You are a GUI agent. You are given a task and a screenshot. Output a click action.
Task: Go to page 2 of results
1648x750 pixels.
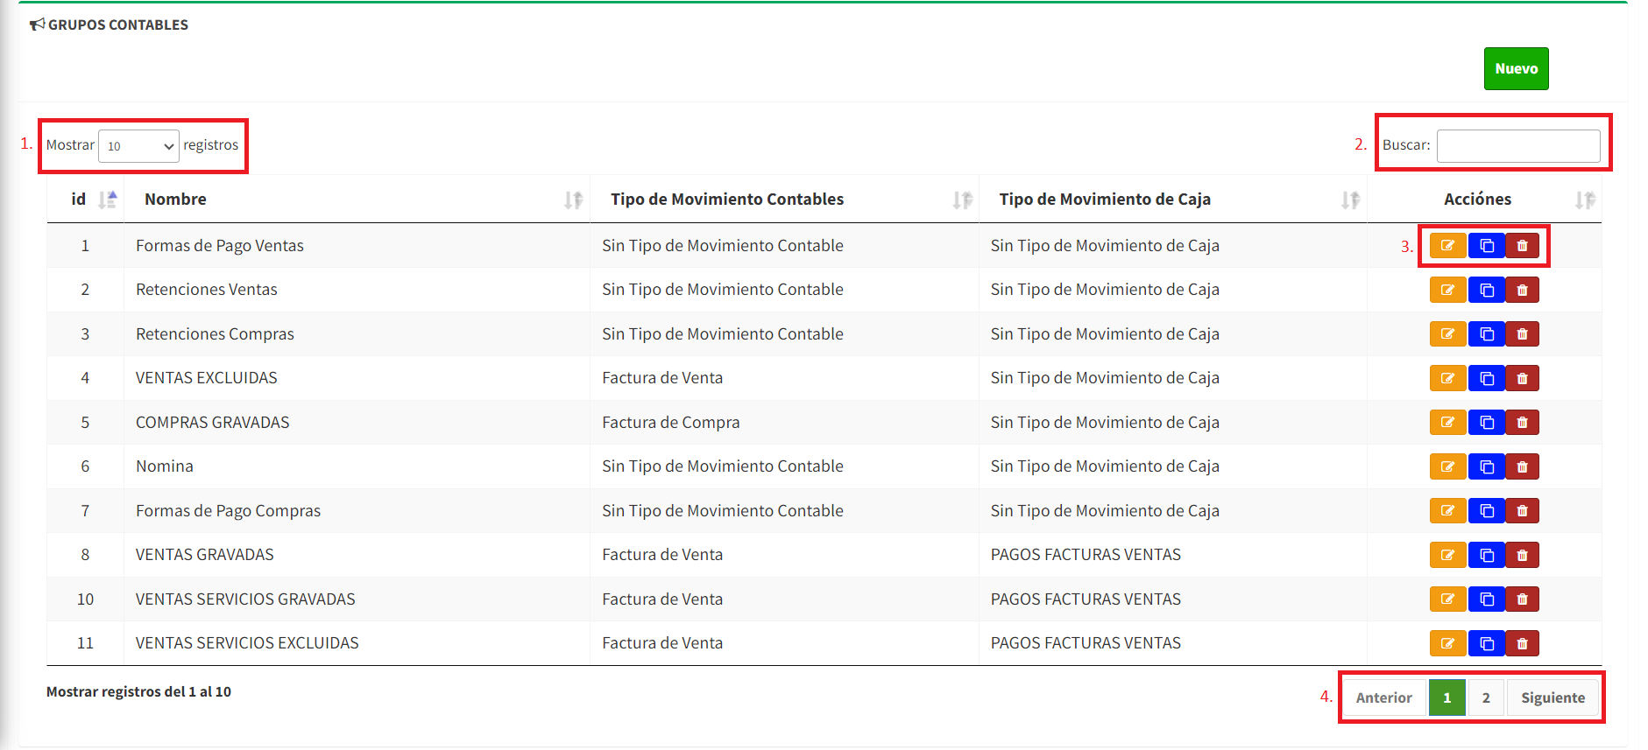[x=1486, y=697]
